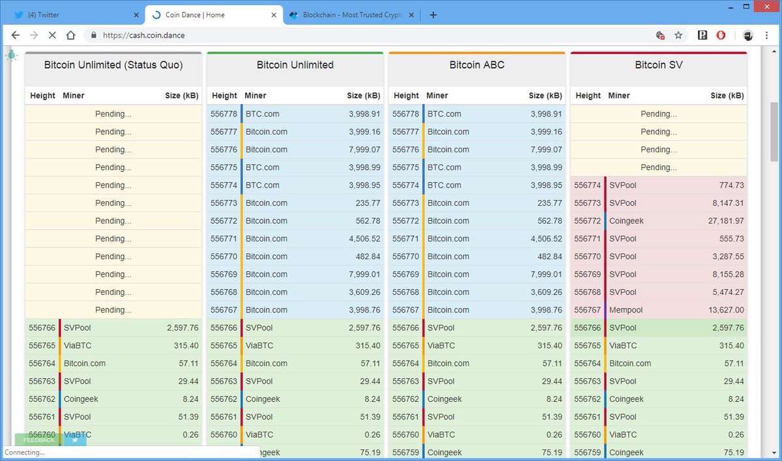Click size value 5,474.27 in Bitcoin SV
The width and height of the screenshot is (782, 461).
[728, 292]
